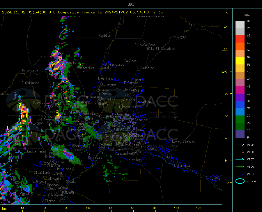262x212 pixels.
Task: Click the Manzano place label
Action: 27,193
